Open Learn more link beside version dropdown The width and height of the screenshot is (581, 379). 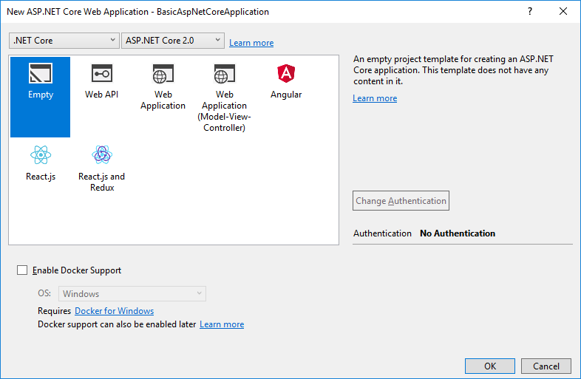click(x=251, y=43)
